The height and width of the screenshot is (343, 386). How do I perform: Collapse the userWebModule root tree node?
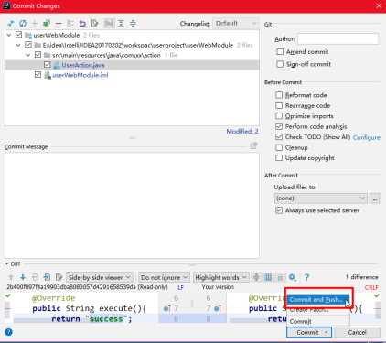9,35
